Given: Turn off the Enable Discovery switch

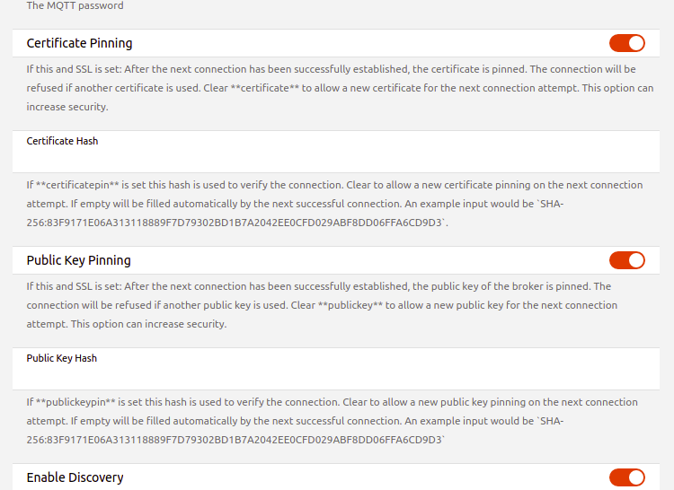Looking at the screenshot, I should [x=626, y=477].
